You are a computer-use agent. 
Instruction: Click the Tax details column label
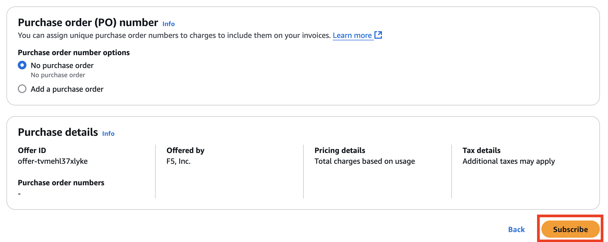pos(481,150)
